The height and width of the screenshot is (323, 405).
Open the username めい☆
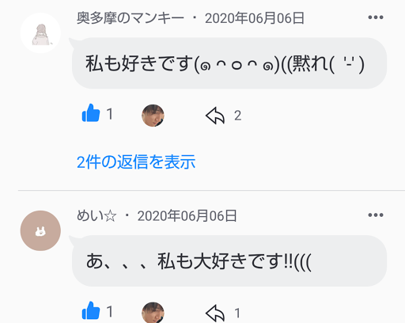tap(97, 216)
